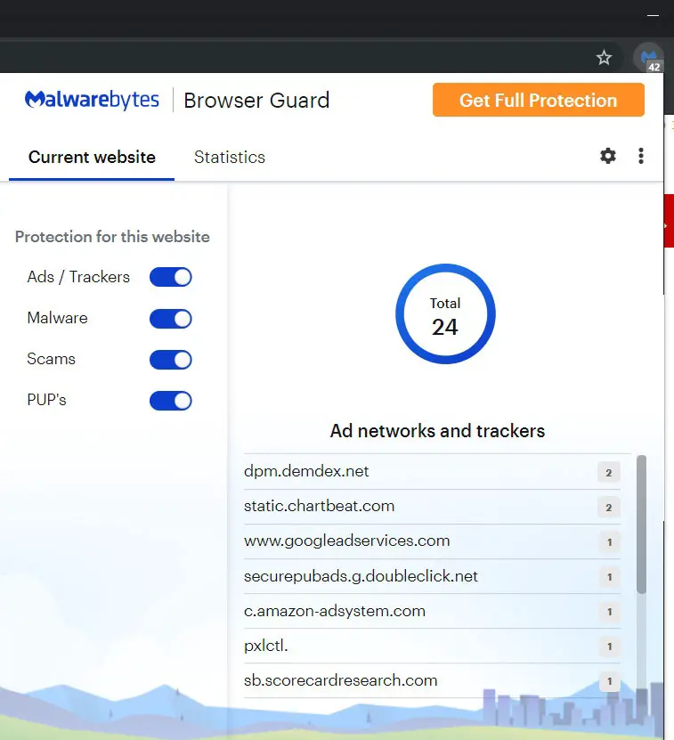Click count badge 2 beside dpm.demdex.net
Viewport: 674px width, 740px height.
point(609,473)
